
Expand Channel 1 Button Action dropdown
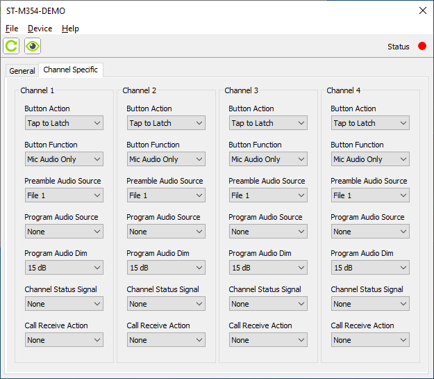tap(64, 123)
